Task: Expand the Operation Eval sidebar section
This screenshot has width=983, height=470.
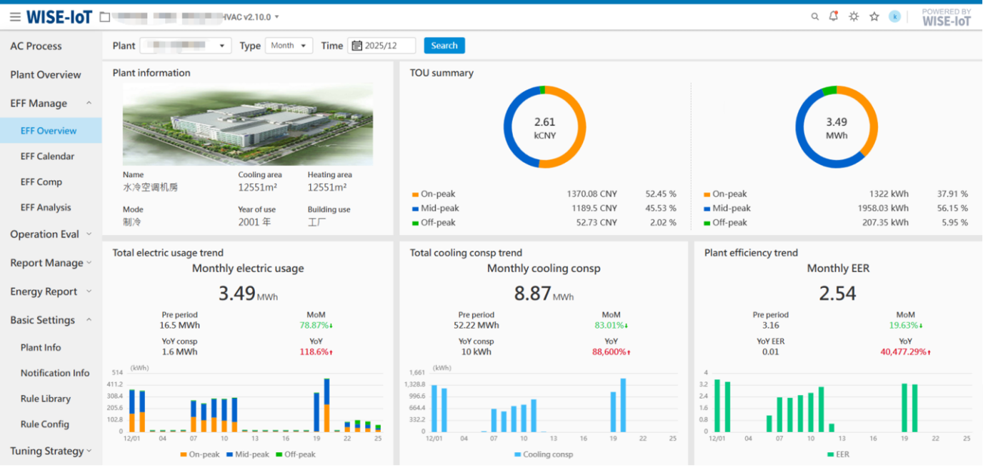Action: 51,234
